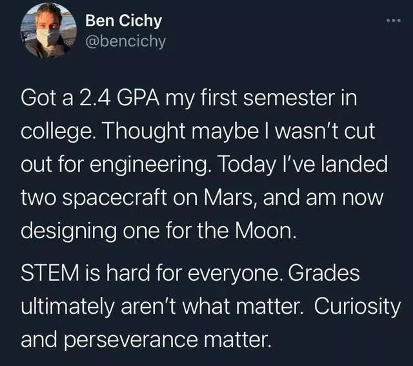The image size is (413, 366).
Task: Click the word "engineering" in the tweet
Action: pos(163,166)
